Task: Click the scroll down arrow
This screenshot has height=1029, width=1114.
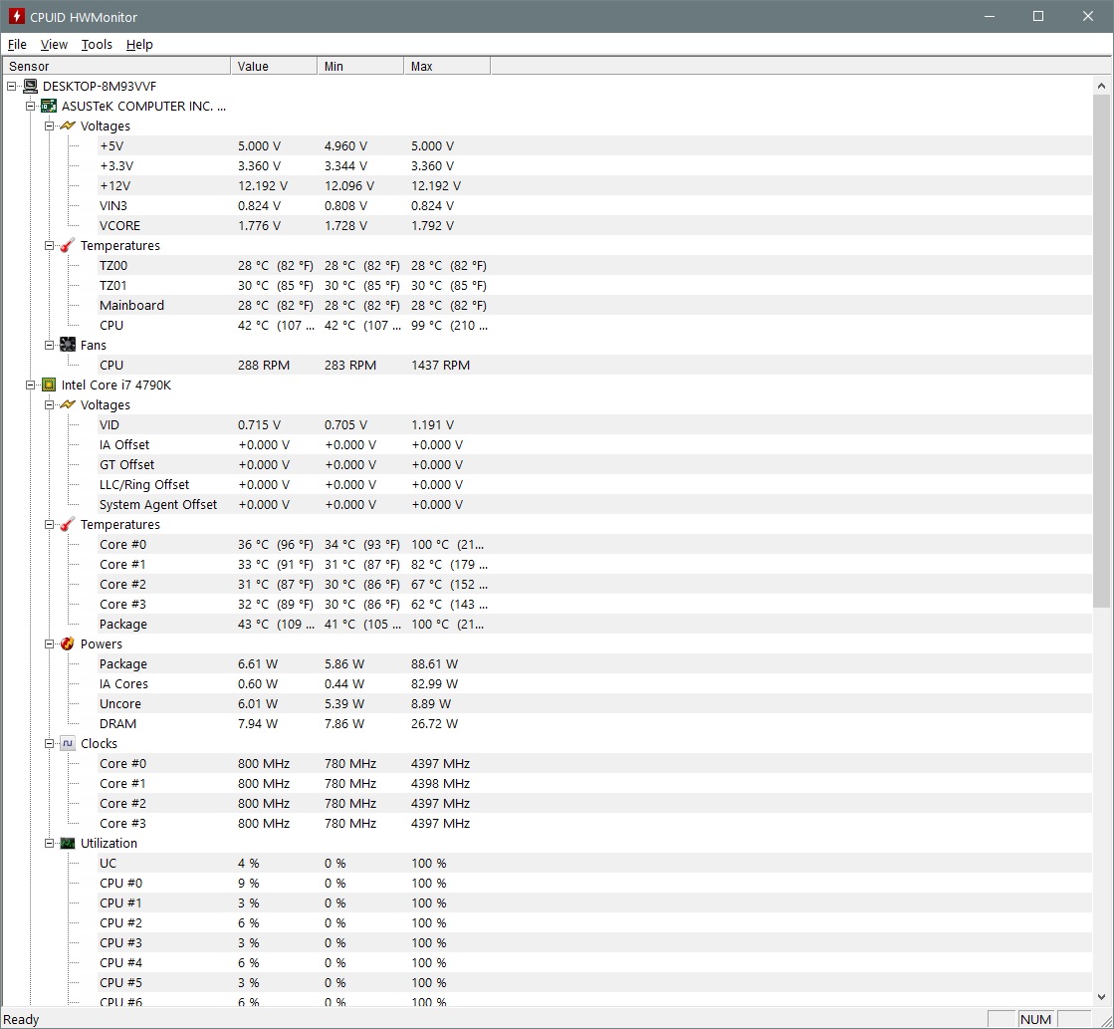Action: point(1101,996)
